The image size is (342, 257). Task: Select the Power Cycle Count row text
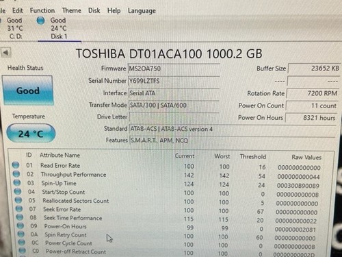(68, 243)
